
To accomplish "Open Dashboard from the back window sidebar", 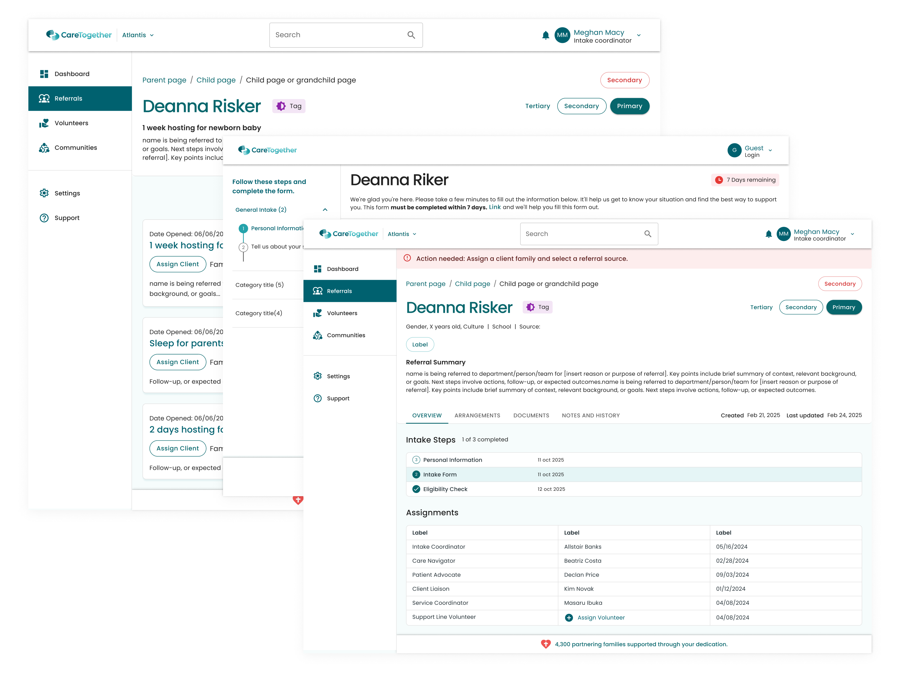I will pos(72,74).
